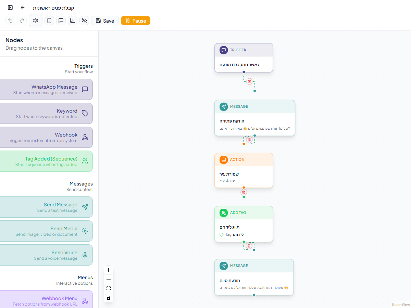Select the Webhook Menu node card
This screenshot has width=411, height=308.
tap(46, 299)
